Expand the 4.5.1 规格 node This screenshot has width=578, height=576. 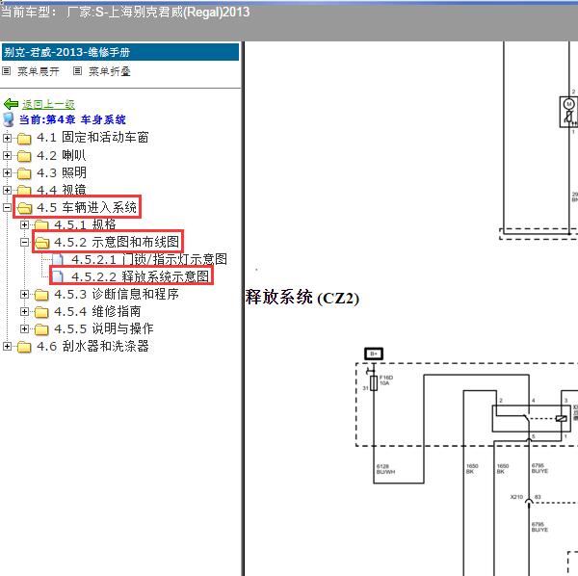click(24, 224)
